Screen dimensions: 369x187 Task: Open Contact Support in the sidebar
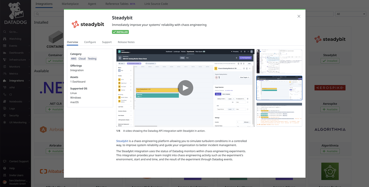(19, 162)
